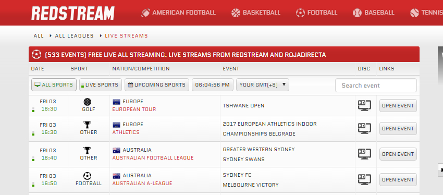
Task: Toggle the Upcoming Sports filter
Action: (x=157, y=85)
